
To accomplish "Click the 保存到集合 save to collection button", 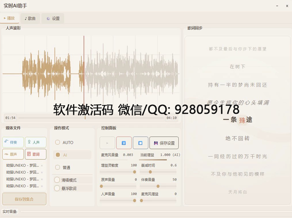I will [24, 199].
